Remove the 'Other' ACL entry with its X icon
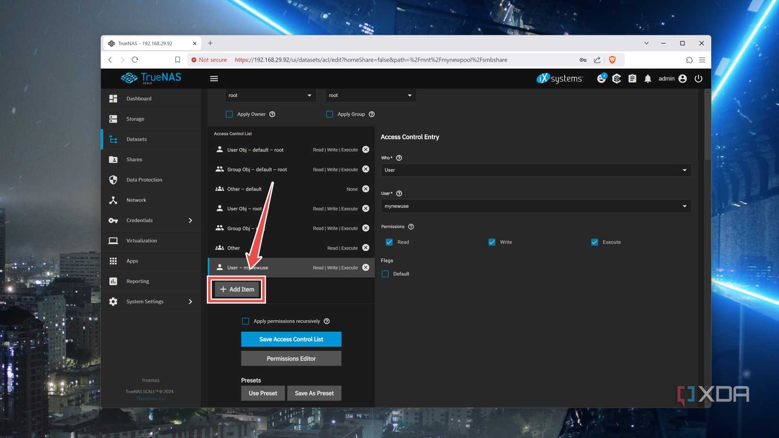The height and width of the screenshot is (438, 779). (365, 247)
